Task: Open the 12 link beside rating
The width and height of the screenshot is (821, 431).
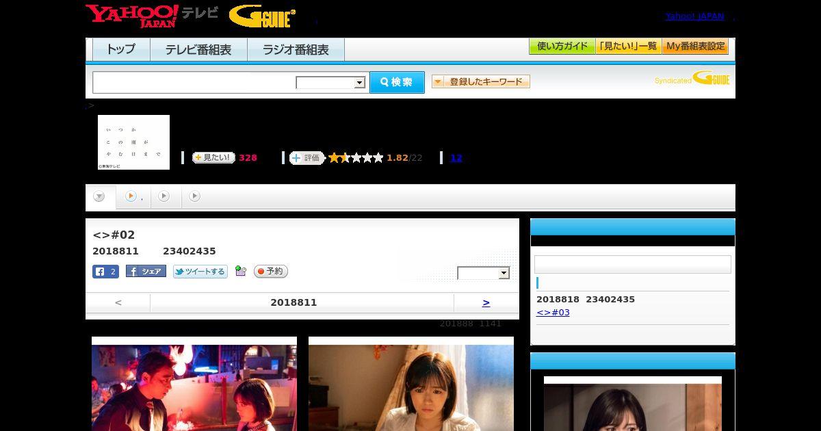Action: coord(456,158)
